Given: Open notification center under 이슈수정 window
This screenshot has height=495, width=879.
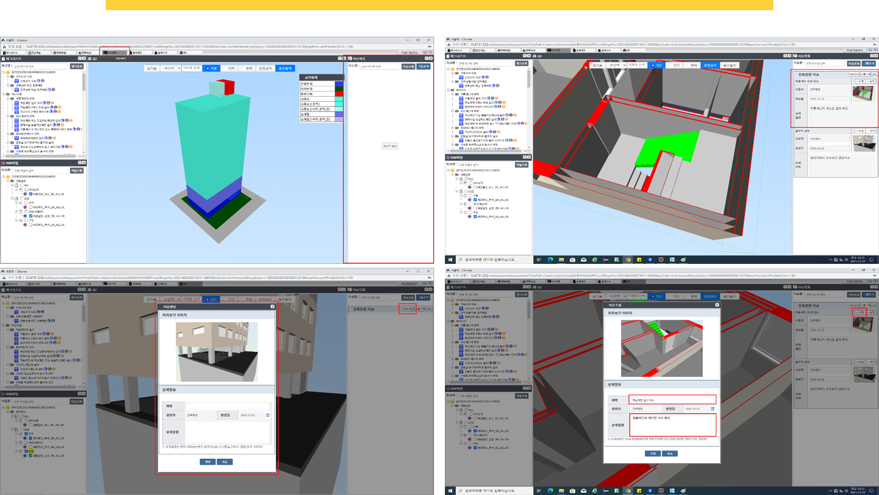Looking at the screenshot, I should pyautogui.click(x=872, y=490).
